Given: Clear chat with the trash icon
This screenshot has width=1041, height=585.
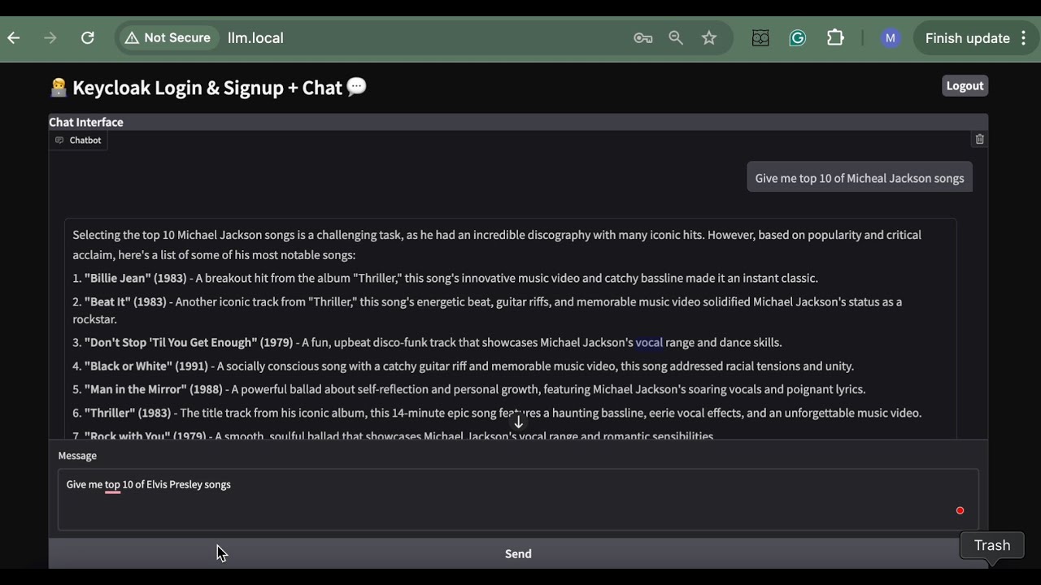Looking at the screenshot, I should [980, 140].
